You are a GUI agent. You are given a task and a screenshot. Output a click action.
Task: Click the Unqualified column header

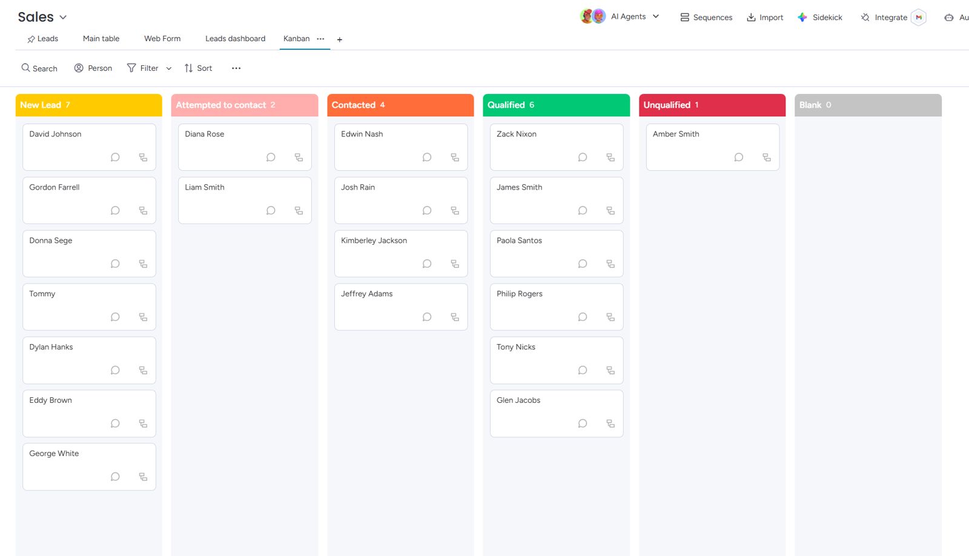point(712,105)
